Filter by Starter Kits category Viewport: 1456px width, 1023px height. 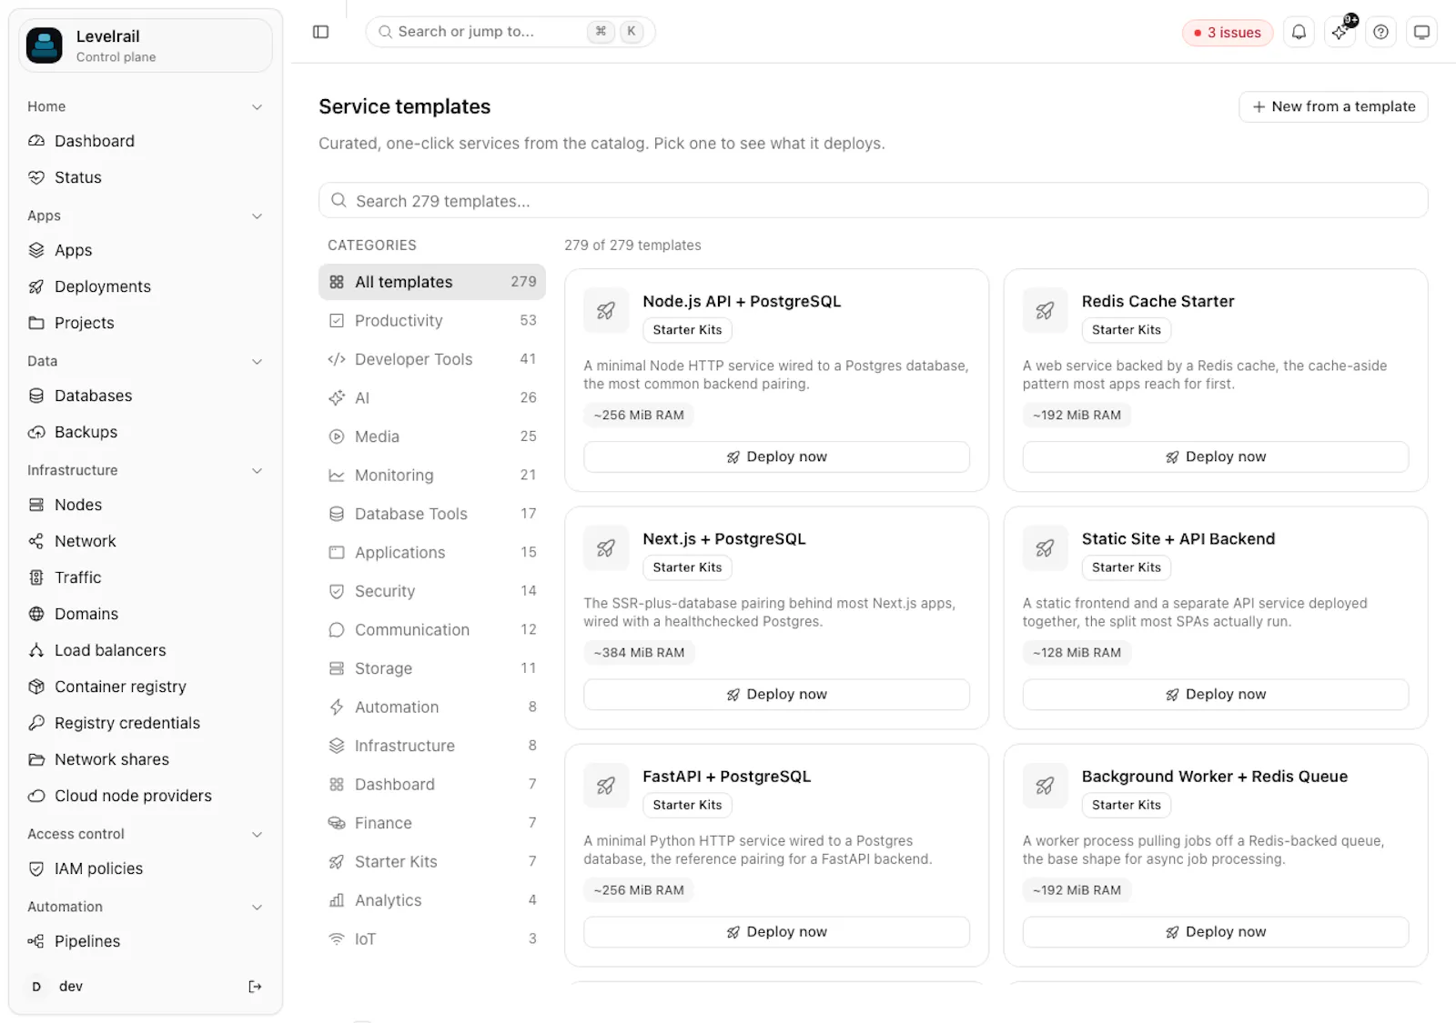[432, 862]
